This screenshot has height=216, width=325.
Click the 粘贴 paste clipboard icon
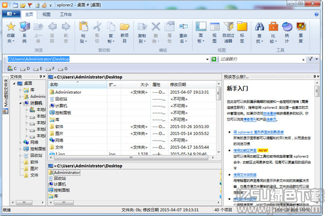[84, 26]
